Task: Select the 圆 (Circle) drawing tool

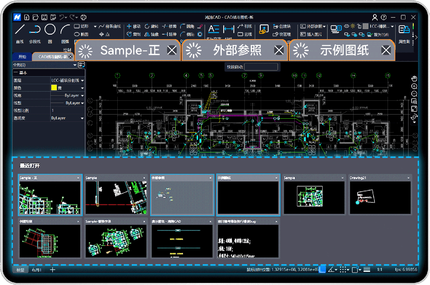Action: 50,30
